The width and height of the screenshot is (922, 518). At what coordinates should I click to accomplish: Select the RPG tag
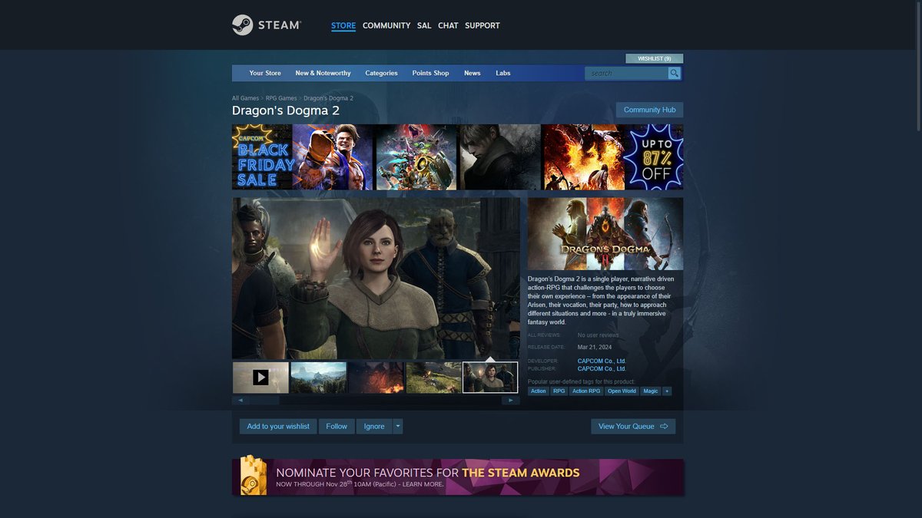559,391
